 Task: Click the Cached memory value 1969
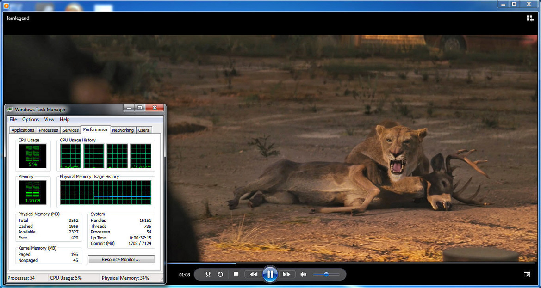click(x=74, y=227)
